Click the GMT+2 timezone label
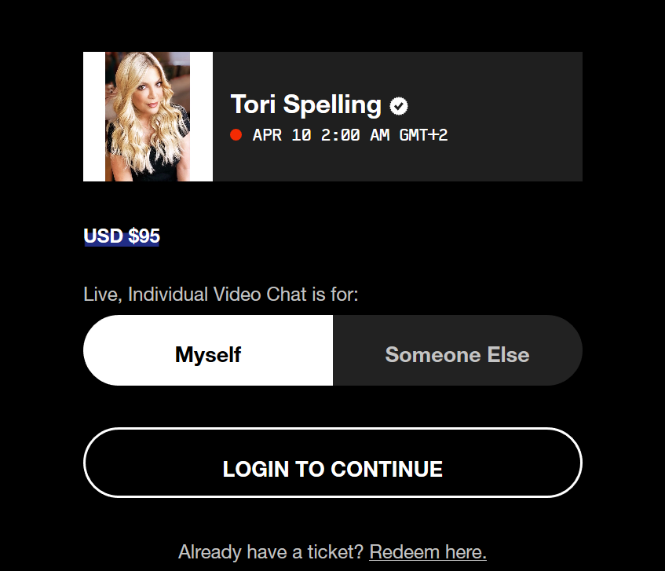665x571 pixels. click(x=423, y=135)
